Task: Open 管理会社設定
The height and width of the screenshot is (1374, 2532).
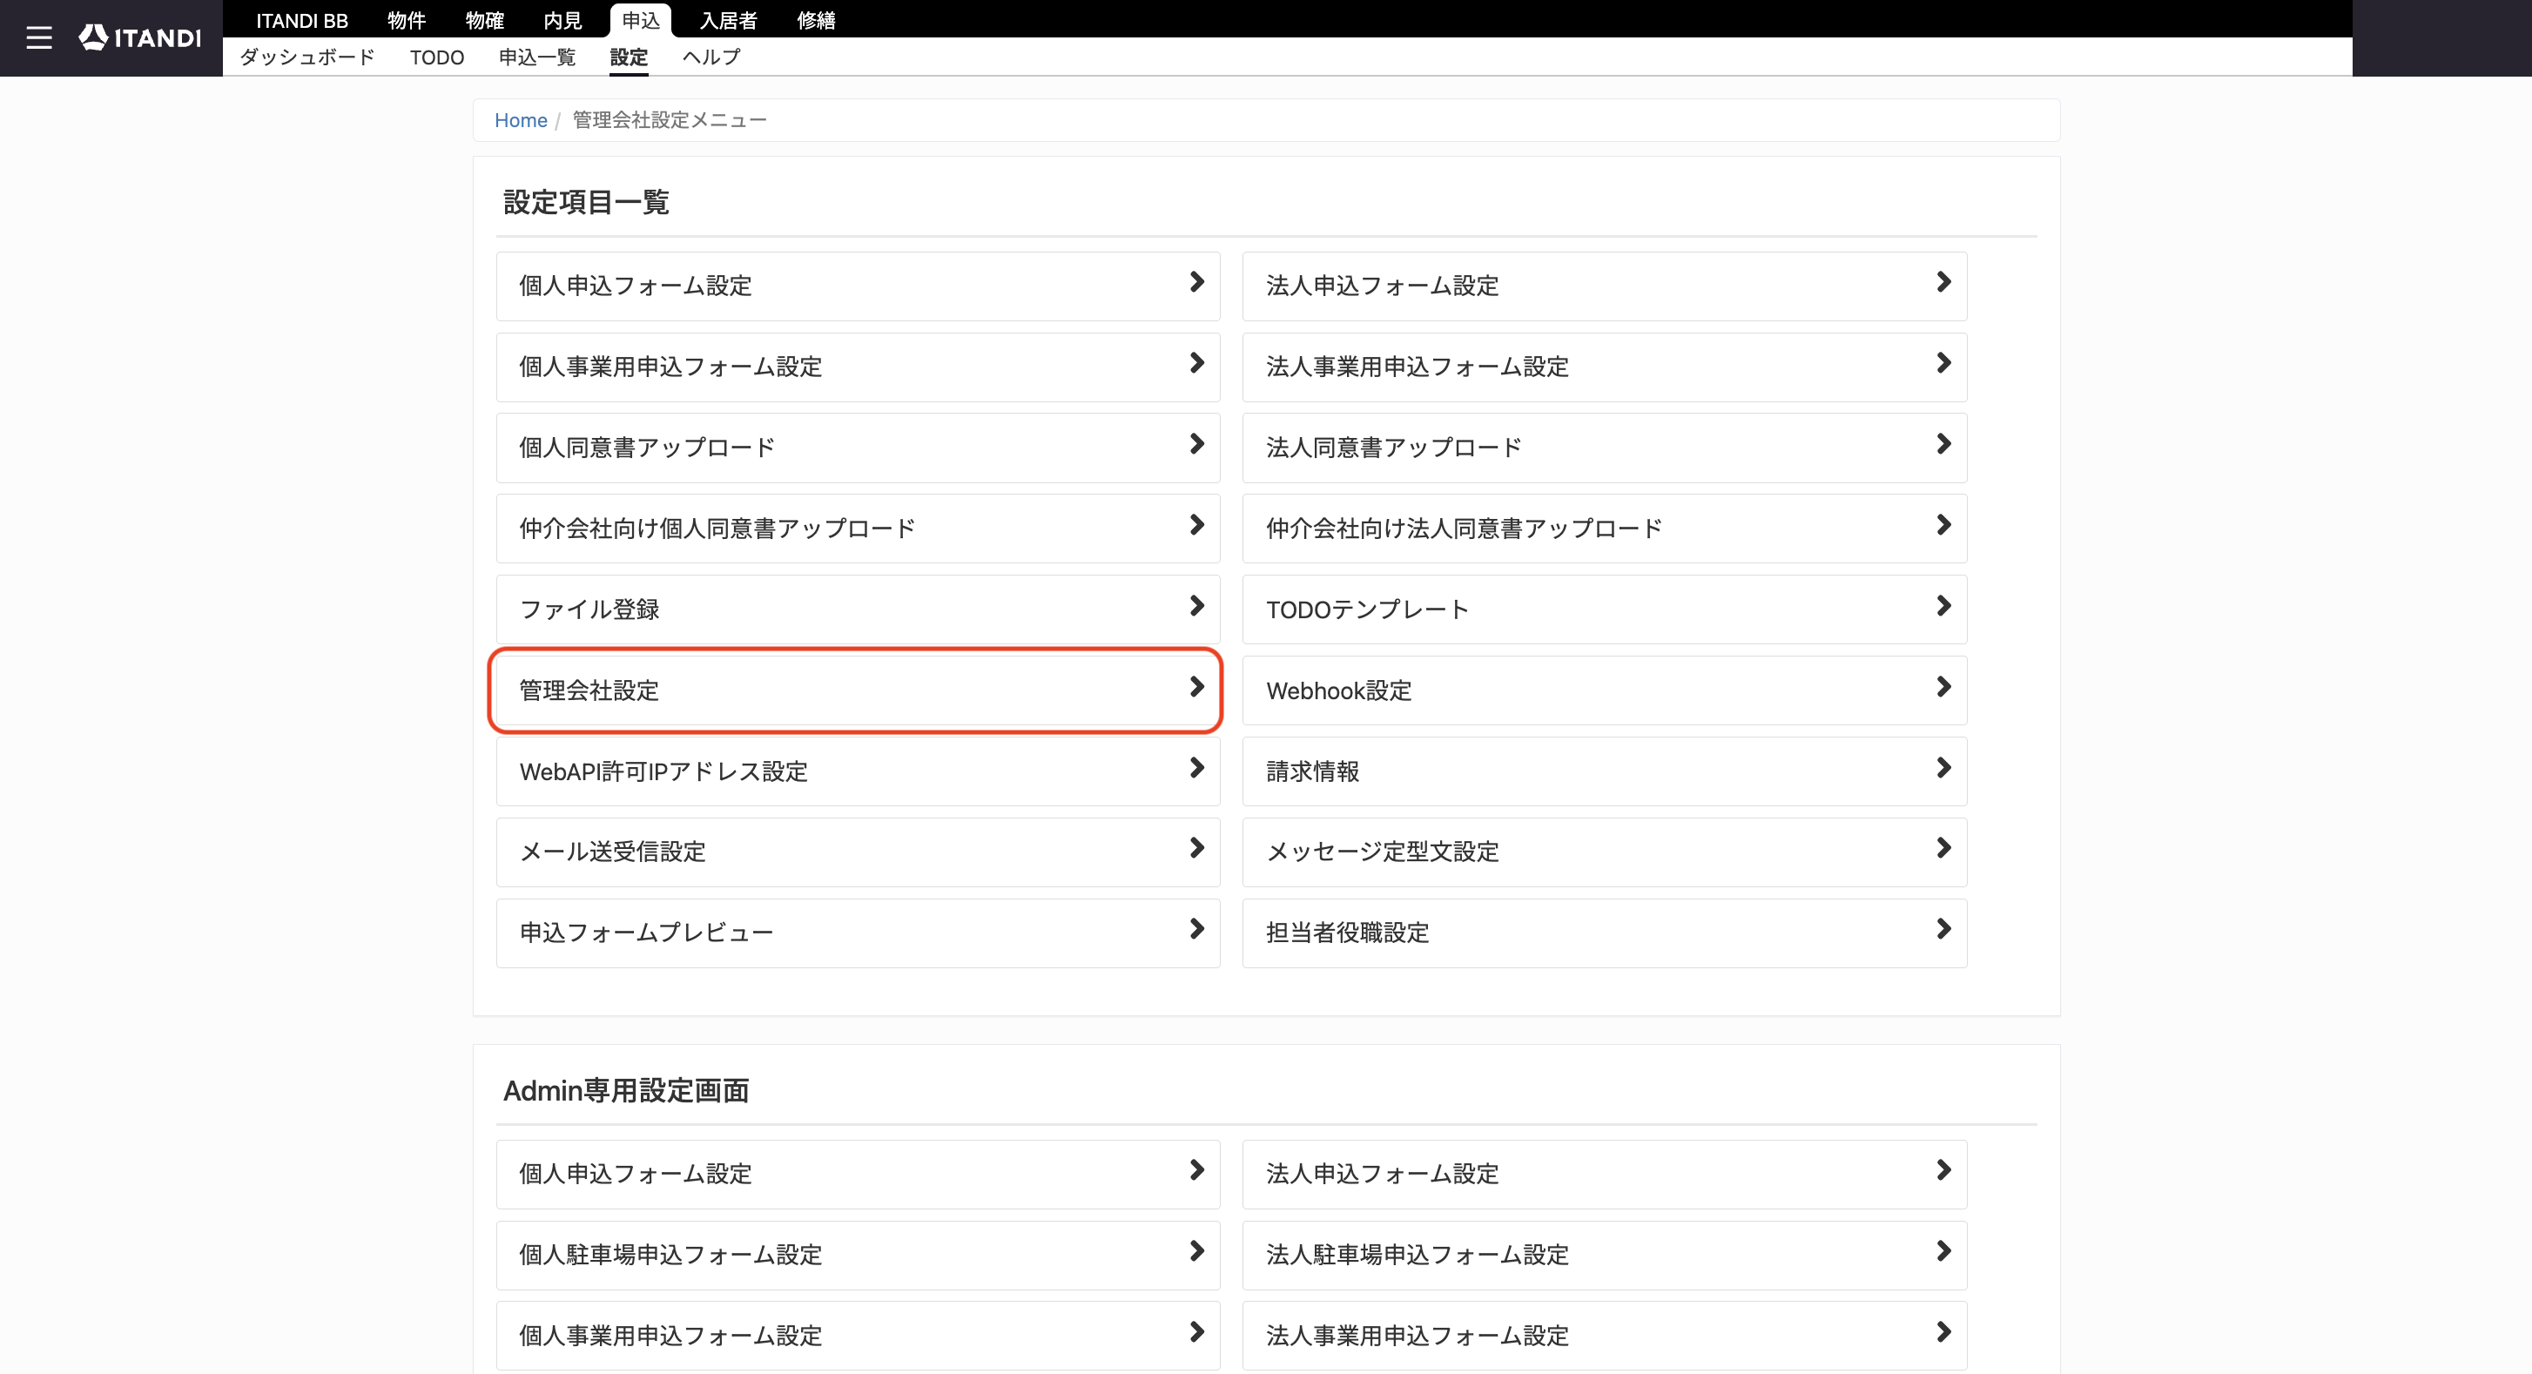Action: pos(857,690)
